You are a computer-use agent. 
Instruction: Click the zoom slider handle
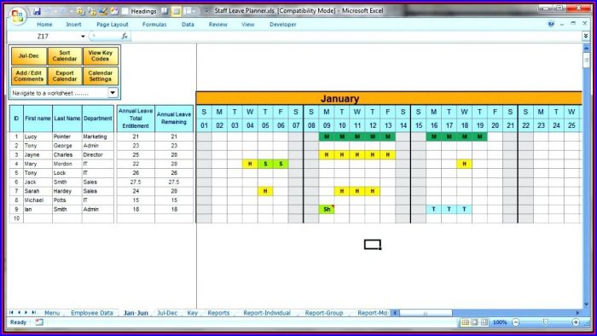546,322
